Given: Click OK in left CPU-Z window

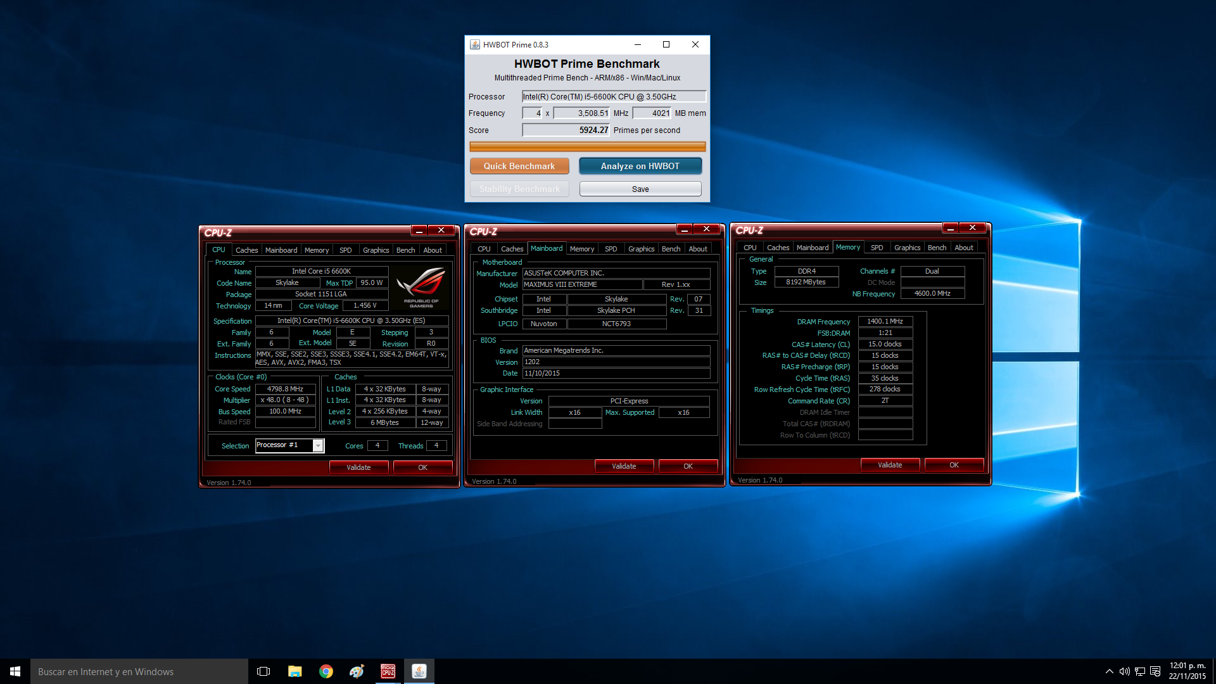Looking at the screenshot, I should tap(423, 467).
